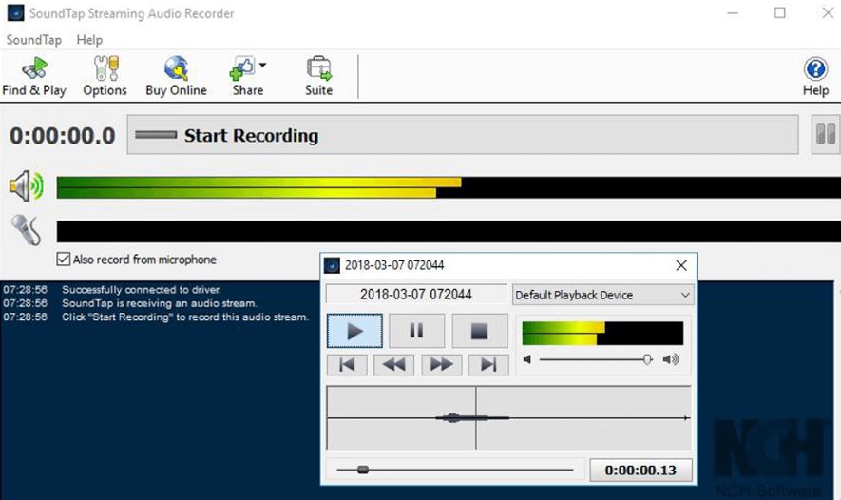Play the 2018-03-07 072044 recording

[354, 331]
